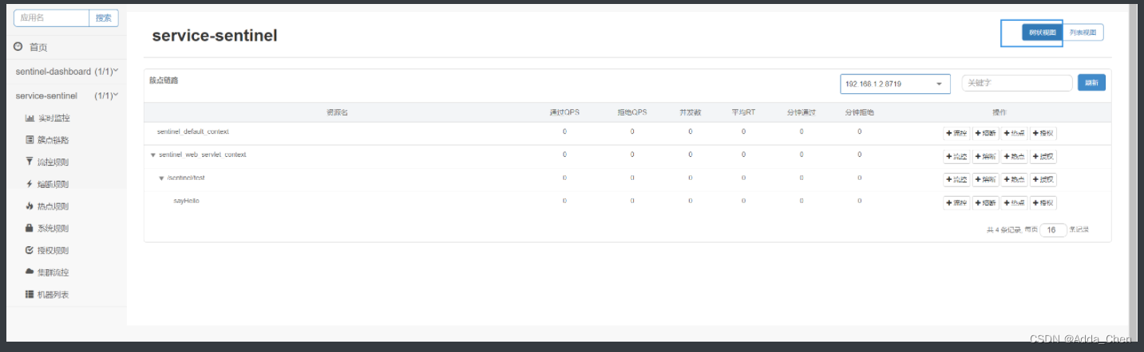The height and width of the screenshot is (352, 1144).
Task: Click the 分钟拒绝 column header
Action: click(860, 113)
